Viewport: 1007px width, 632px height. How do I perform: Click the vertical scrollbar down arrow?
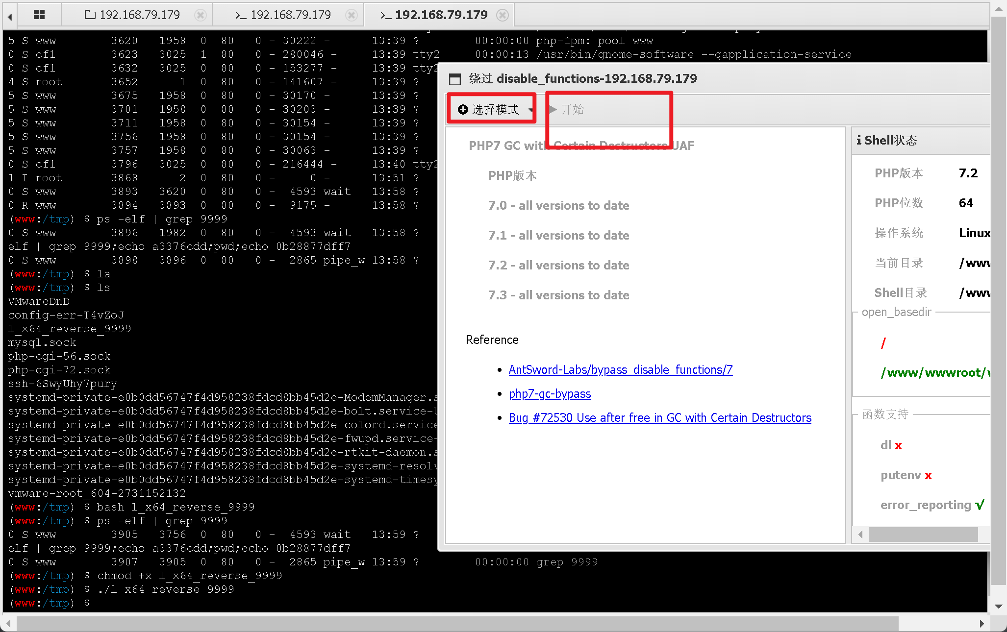tap(998, 606)
